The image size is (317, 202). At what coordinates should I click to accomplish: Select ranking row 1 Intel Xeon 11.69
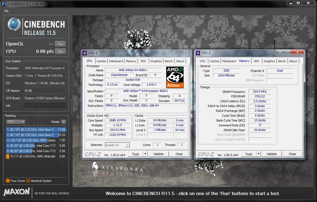pyautogui.click(x=36, y=130)
